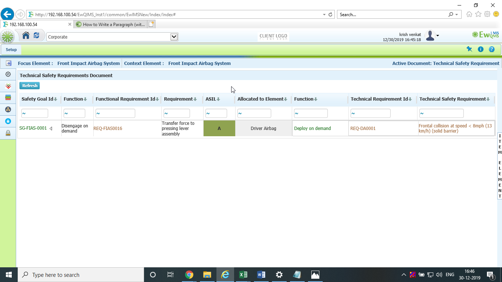Go to the application home icon
Image resolution: width=502 pixels, height=282 pixels.
(x=26, y=36)
